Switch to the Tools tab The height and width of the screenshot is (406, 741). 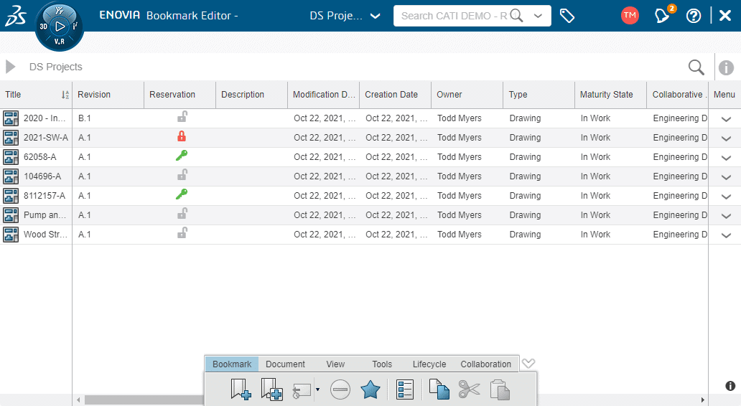click(382, 364)
